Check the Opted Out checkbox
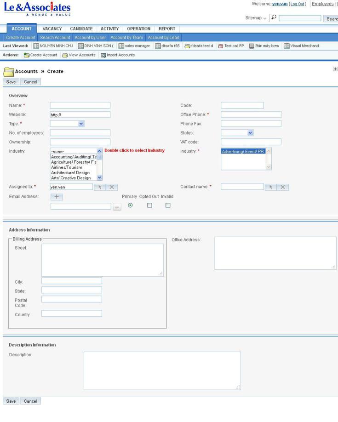Screen dimensions: 338x422 pyautogui.click(x=150, y=205)
